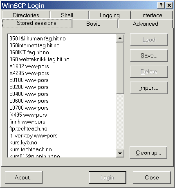The width and height of the screenshot is (175, 188).
Task: Click the Close button
Action: tap(152, 177)
